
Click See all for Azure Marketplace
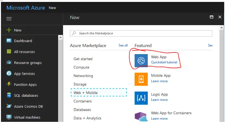point(123,45)
